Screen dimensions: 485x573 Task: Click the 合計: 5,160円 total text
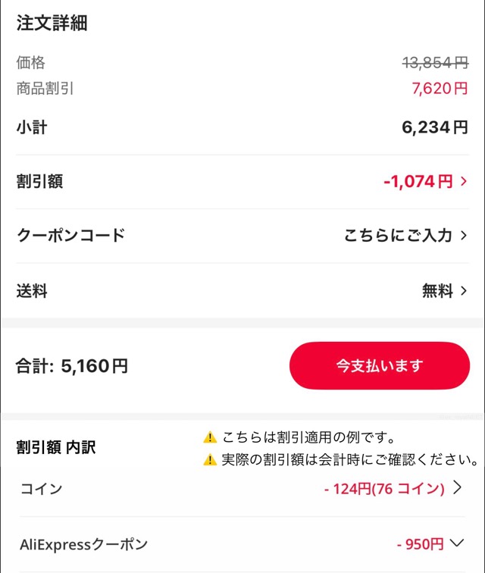(x=72, y=367)
